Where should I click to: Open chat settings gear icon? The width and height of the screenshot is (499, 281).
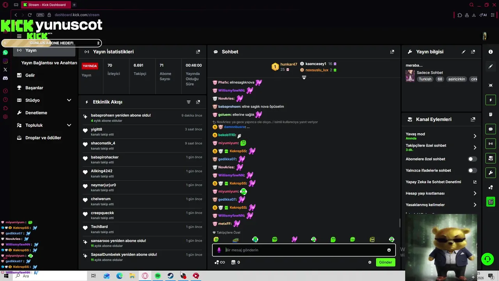tap(370, 262)
